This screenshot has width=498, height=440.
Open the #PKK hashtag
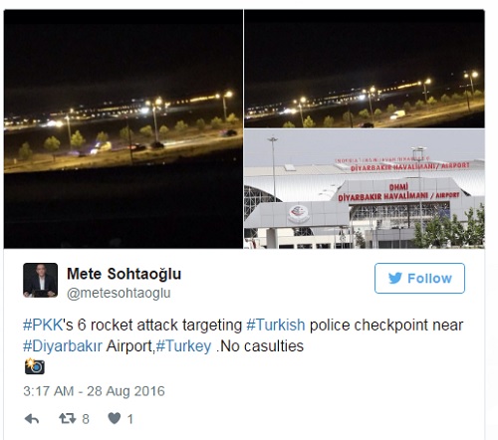point(43,325)
